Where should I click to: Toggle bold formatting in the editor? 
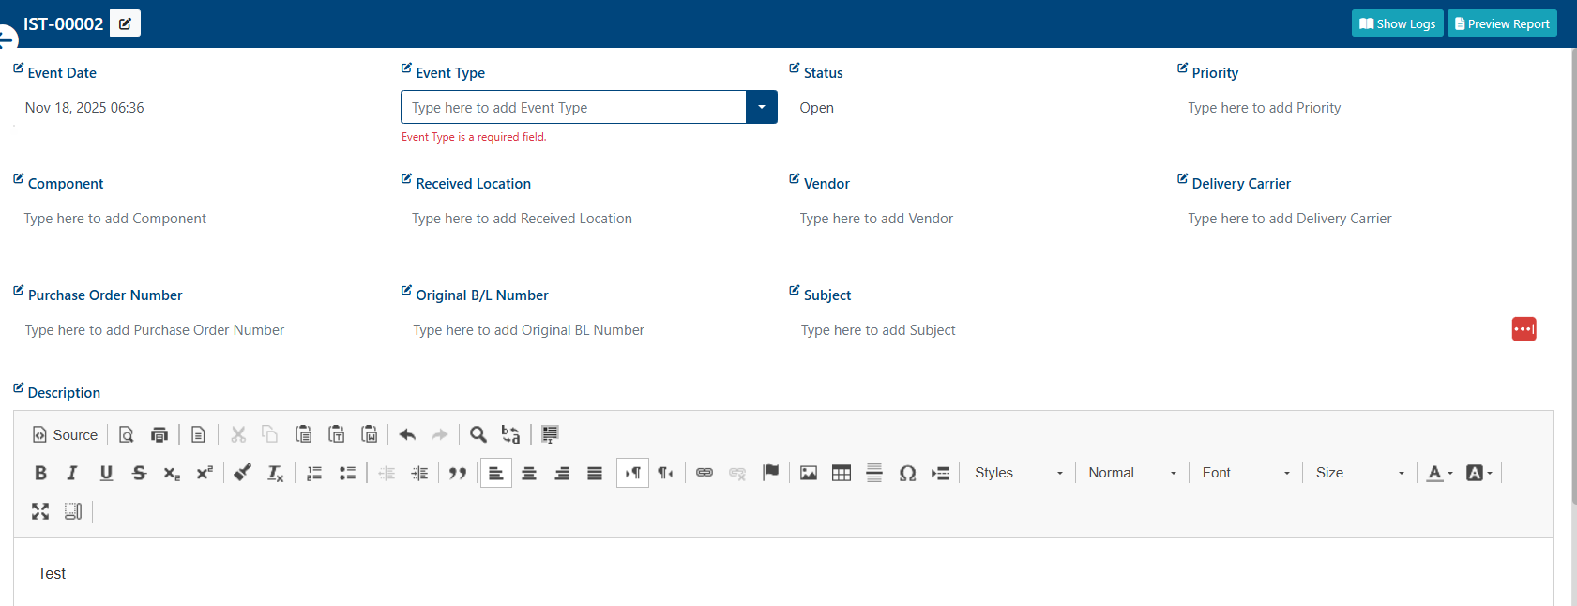(x=40, y=473)
